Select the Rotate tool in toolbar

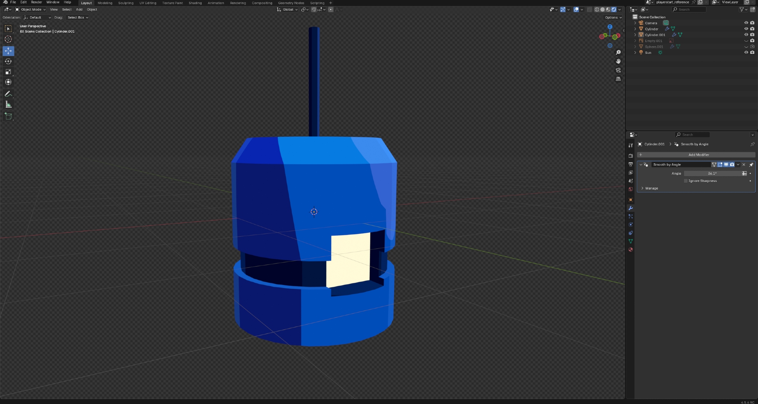pos(8,61)
